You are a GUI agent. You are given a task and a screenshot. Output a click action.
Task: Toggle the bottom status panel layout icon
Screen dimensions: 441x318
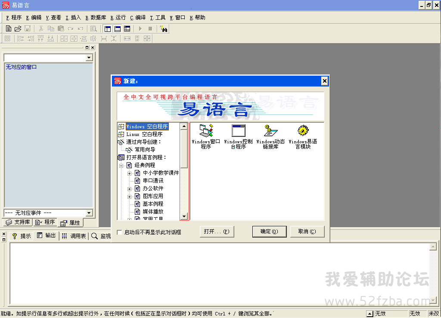[x=117, y=29]
